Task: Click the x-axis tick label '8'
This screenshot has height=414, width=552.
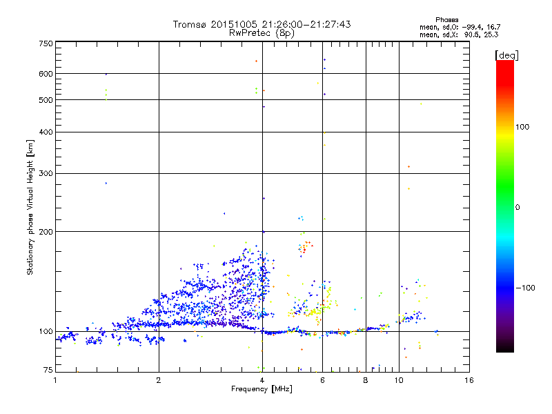Action: (x=366, y=380)
